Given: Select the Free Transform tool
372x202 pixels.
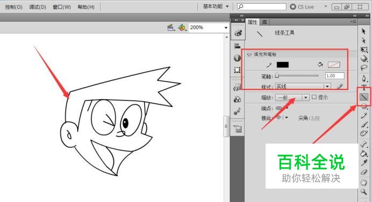Looking at the screenshot, I should pos(364,49).
